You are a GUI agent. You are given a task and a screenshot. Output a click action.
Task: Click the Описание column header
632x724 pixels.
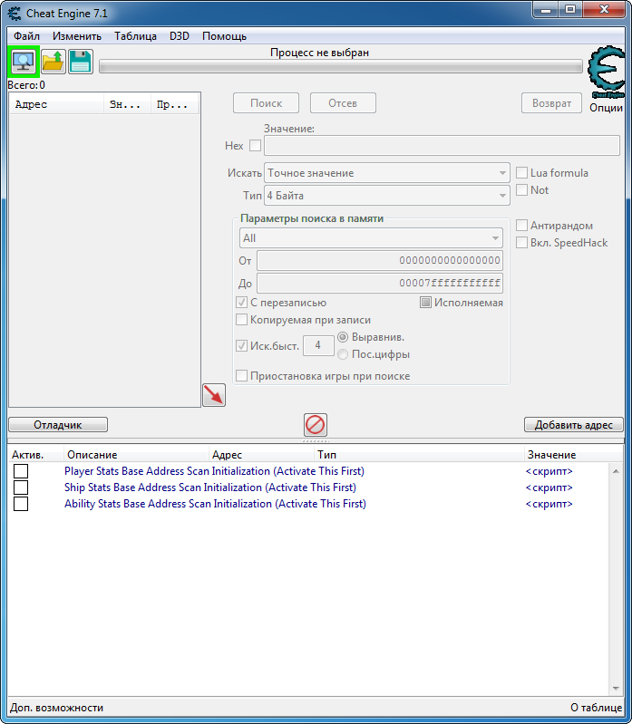(x=136, y=455)
